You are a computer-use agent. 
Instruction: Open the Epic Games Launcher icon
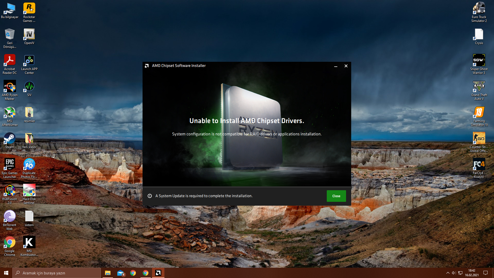(x=10, y=168)
